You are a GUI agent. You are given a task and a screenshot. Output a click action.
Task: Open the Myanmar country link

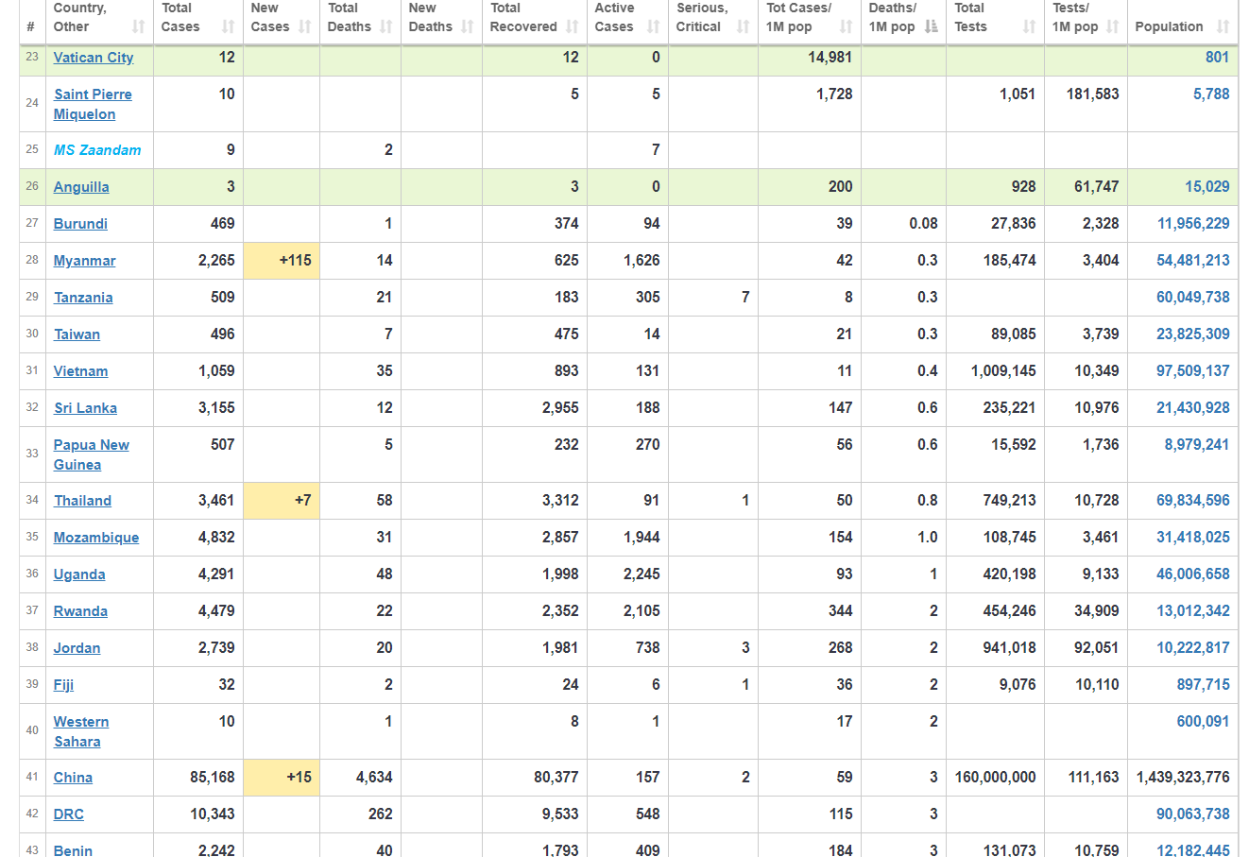coord(85,261)
